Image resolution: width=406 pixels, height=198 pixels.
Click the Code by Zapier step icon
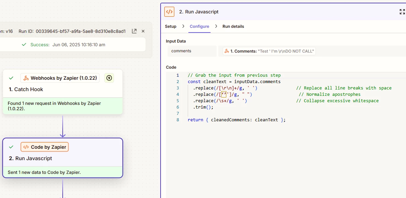pos(26,147)
